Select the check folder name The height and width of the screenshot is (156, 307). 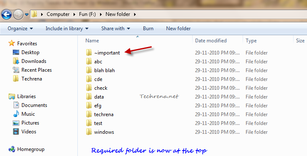click(101, 88)
